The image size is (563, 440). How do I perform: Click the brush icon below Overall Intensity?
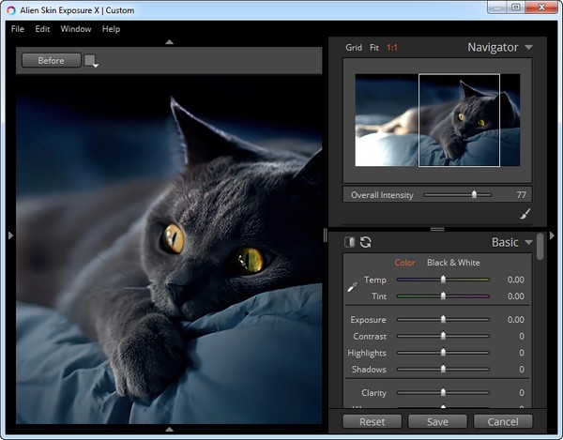525,214
